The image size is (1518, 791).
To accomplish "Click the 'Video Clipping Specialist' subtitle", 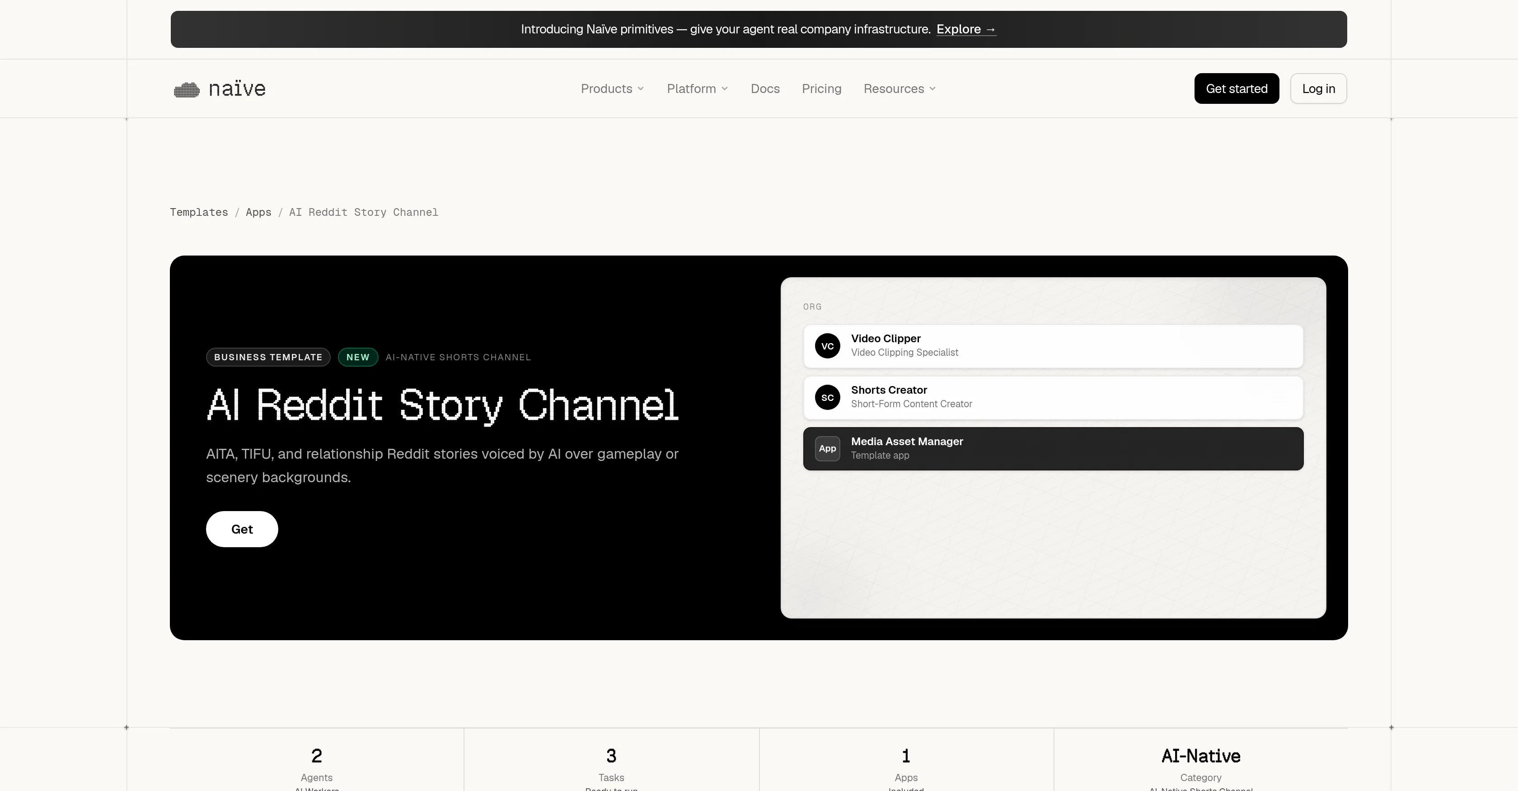I will coord(904,352).
